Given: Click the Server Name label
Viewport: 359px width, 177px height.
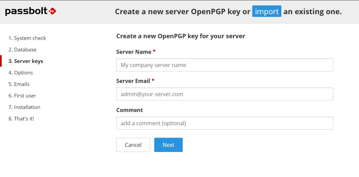Looking at the screenshot, I should pyautogui.click(x=136, y=52).
